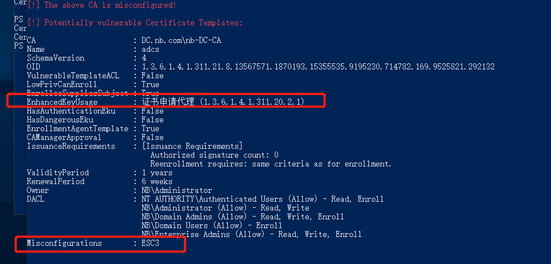This screenshot has height=264, width=551.
Task: Click the template name adcs
Action: click(151, 49)
